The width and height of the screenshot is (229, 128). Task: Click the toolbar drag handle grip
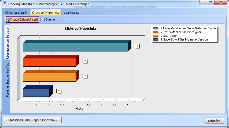pos(5,19)
